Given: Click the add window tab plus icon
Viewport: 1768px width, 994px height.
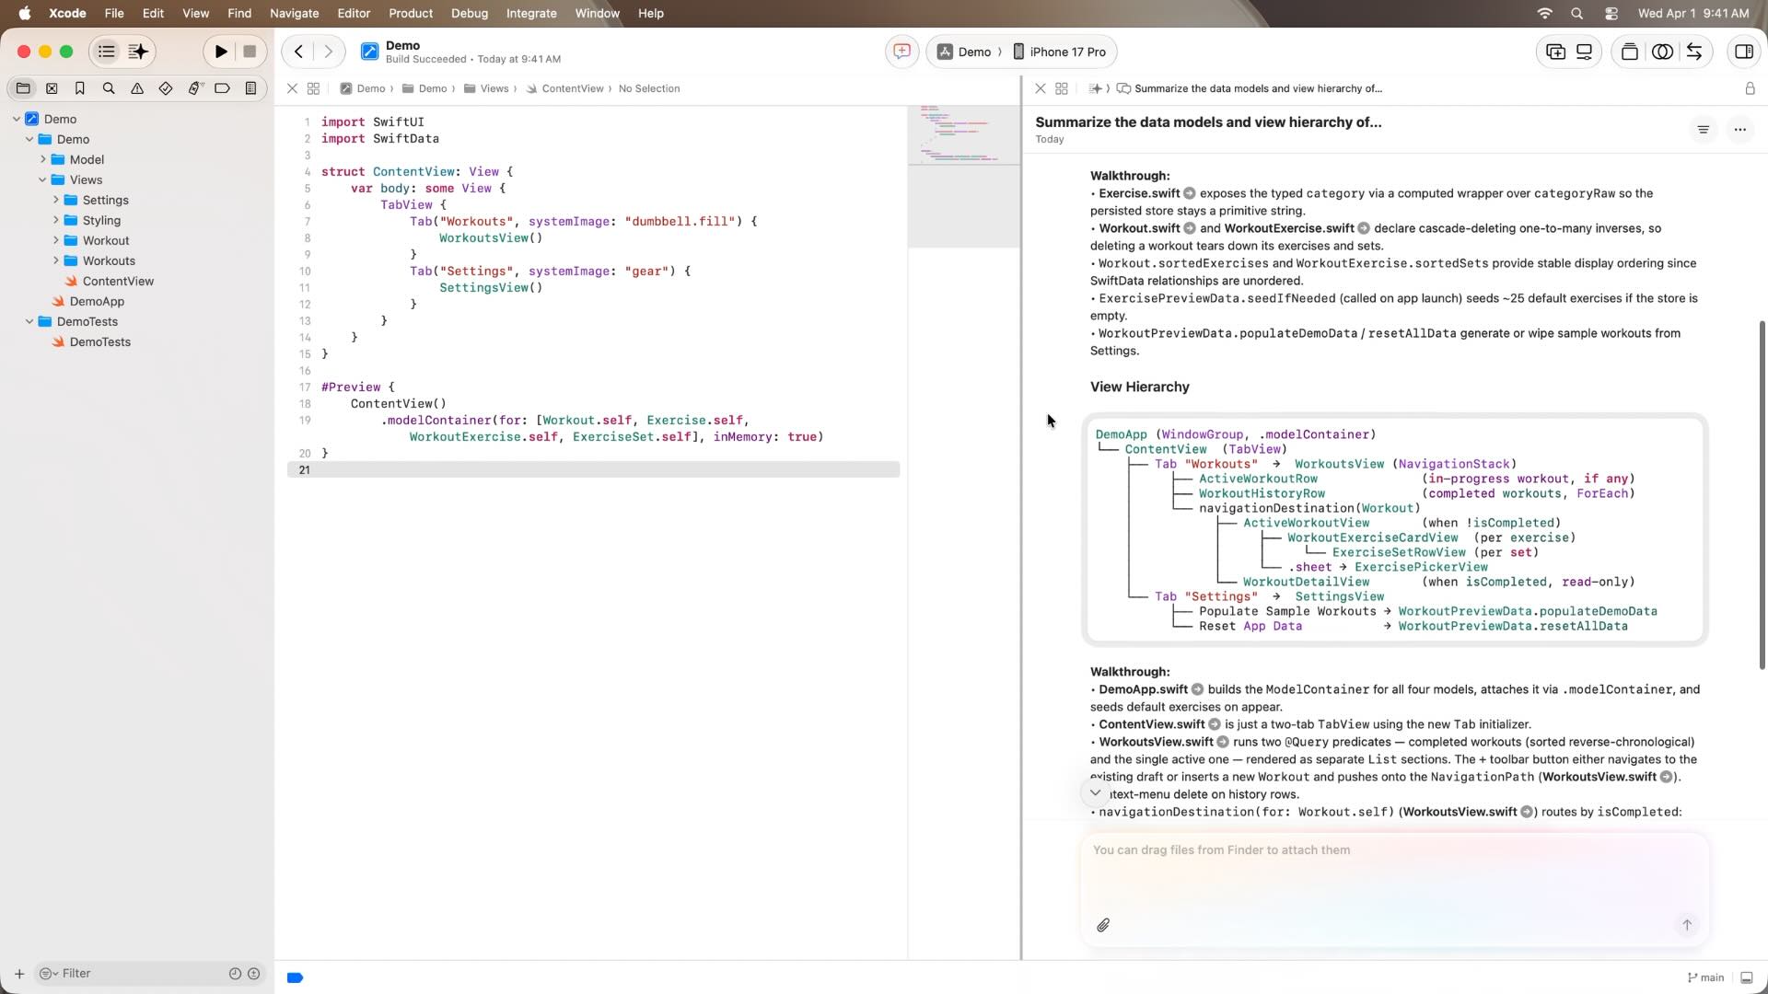Looking at the screenshot, I should [x=1555, y=52].
